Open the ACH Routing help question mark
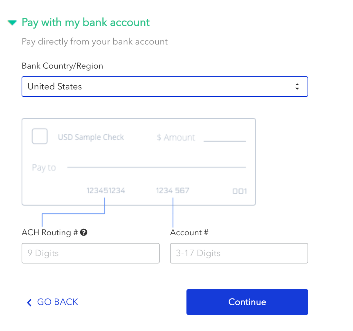 click(84, 233)
